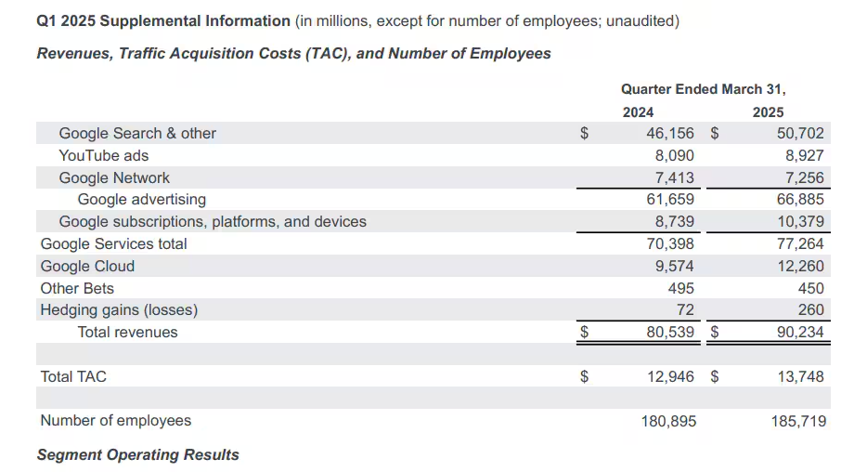The height and width of the screenshot is (472, 867).
Task: Click the Segment Operating Results heading
Action: click(x=137, y=454)
